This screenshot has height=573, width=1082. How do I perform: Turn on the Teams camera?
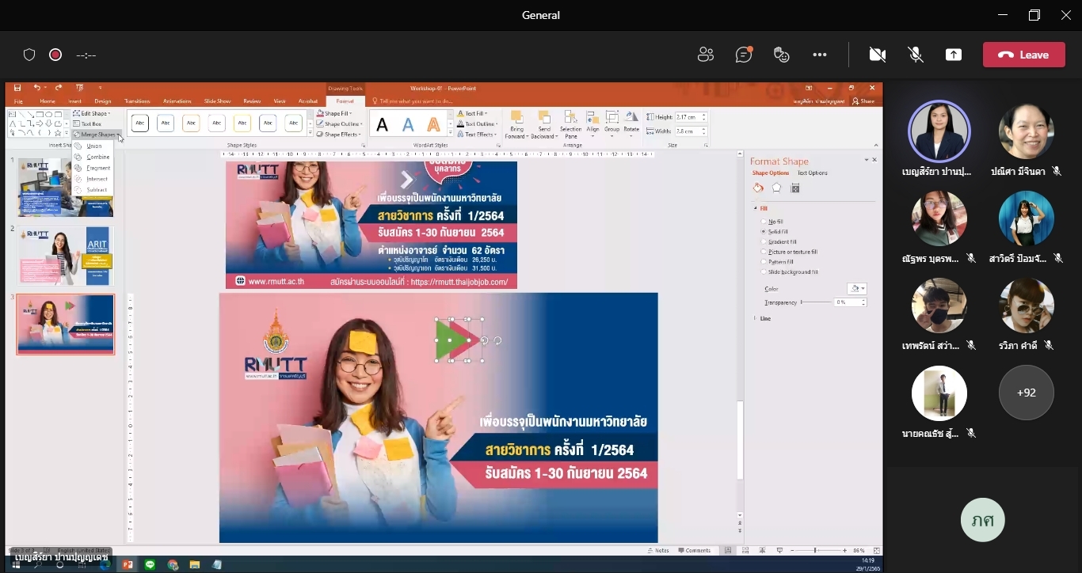pyautogui.click(x=877, y=55)
